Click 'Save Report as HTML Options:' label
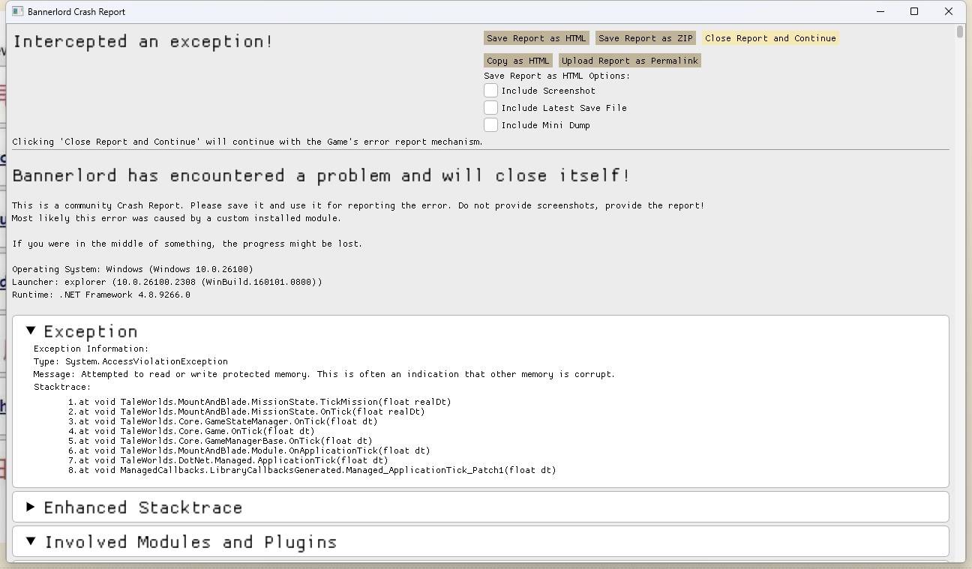The height and width of the screenshot is (569, 972). 556,76
